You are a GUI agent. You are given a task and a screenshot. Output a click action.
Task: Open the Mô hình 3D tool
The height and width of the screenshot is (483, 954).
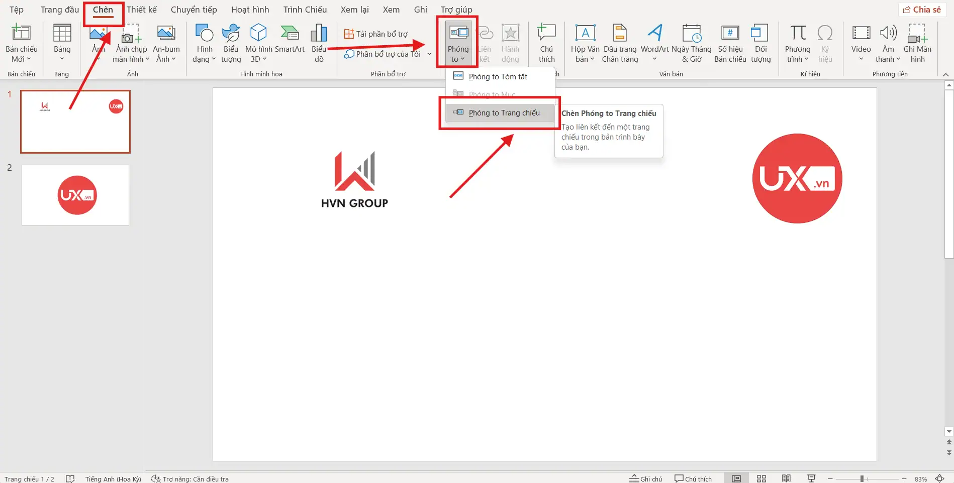(x=258, y=43)
